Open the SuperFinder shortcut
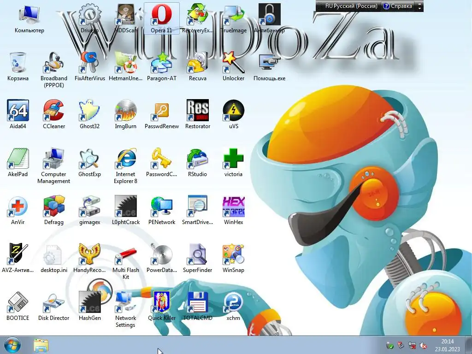This screenshot has width=472, height=354. tap(197, 258)
